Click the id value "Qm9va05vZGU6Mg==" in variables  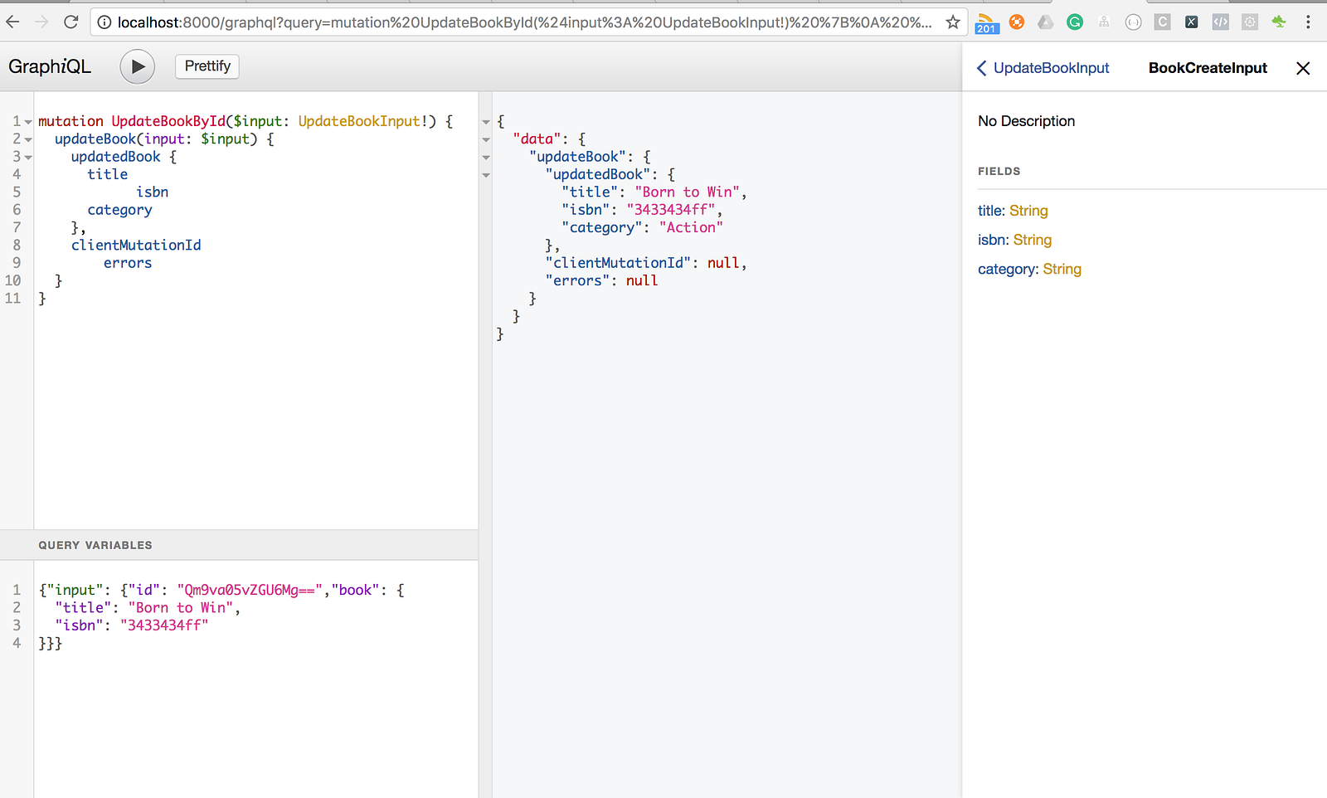(250, 590)
